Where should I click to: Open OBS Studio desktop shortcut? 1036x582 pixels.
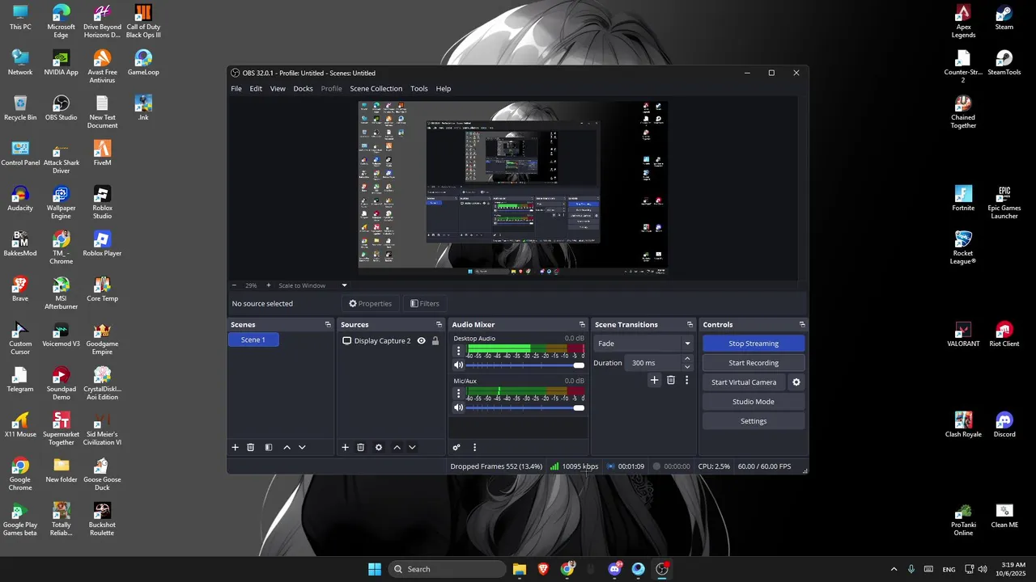[62, 108]
